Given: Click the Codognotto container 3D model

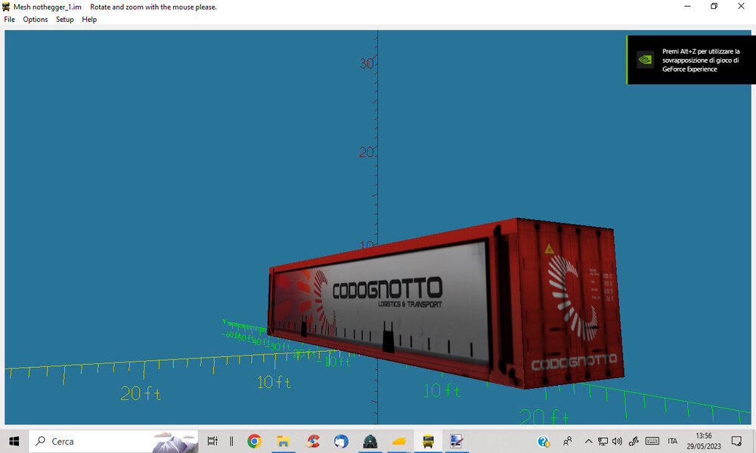Looking at the screenshot, I should pyautogui.click(x=446, y=304).
